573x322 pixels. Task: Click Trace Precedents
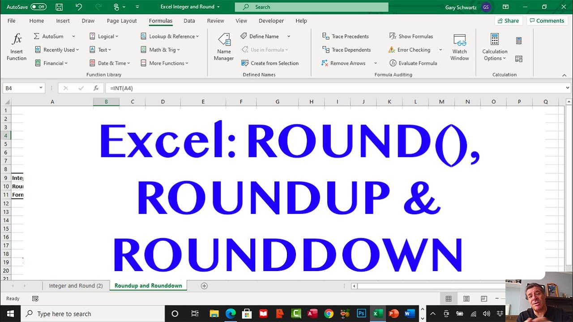tap(346, 36)
